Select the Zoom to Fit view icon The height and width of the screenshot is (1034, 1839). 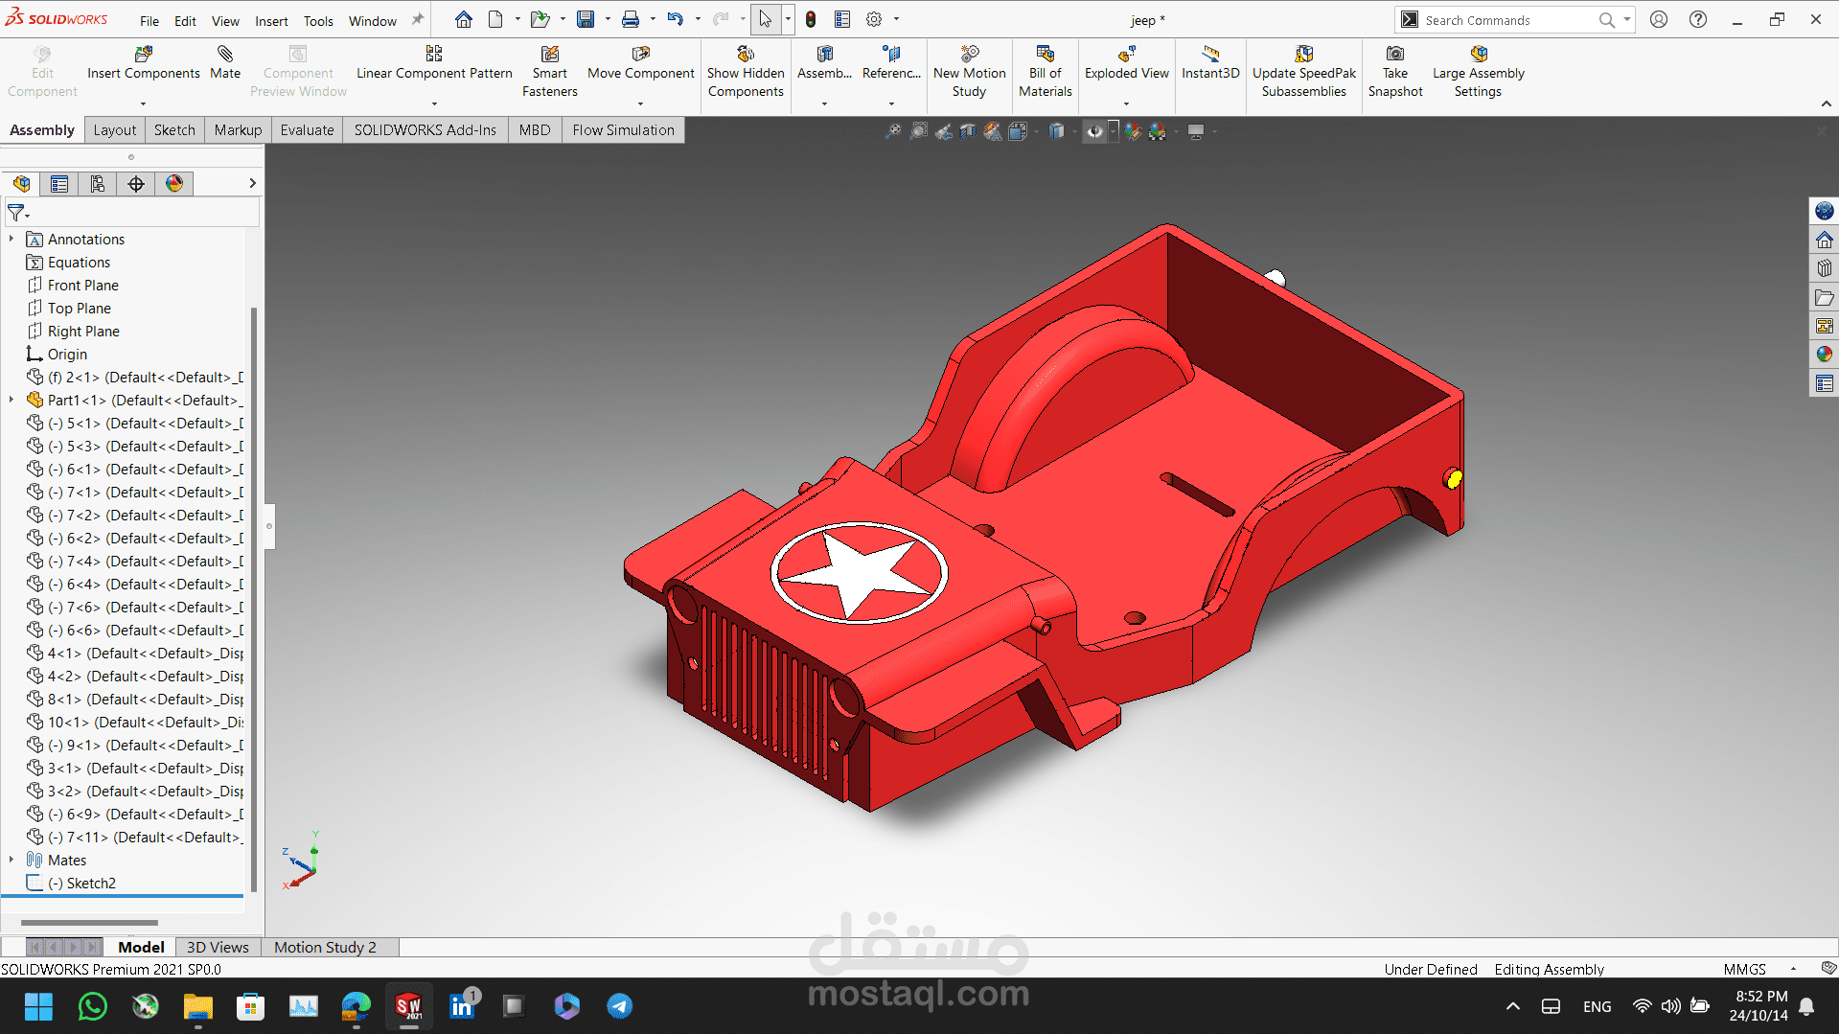tap(893, 131)
